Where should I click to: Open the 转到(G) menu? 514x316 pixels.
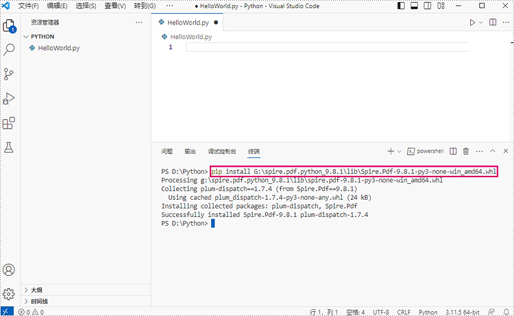(x=145, y=6)
